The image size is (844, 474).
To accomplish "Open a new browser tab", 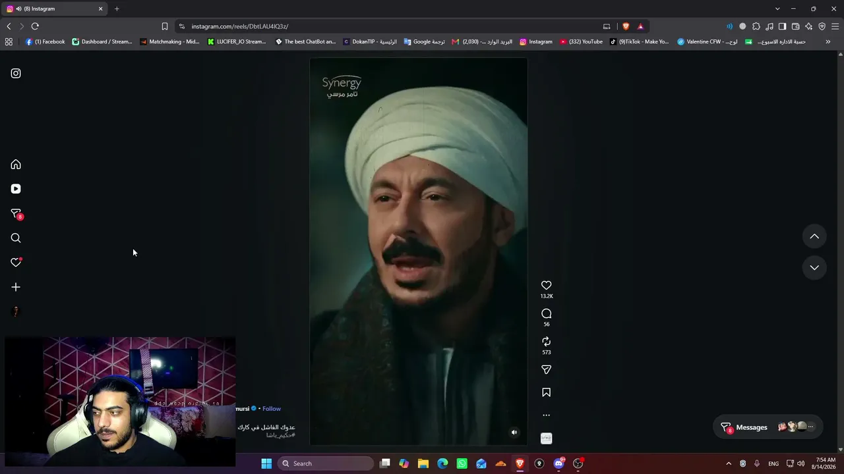I will point(117,9).
